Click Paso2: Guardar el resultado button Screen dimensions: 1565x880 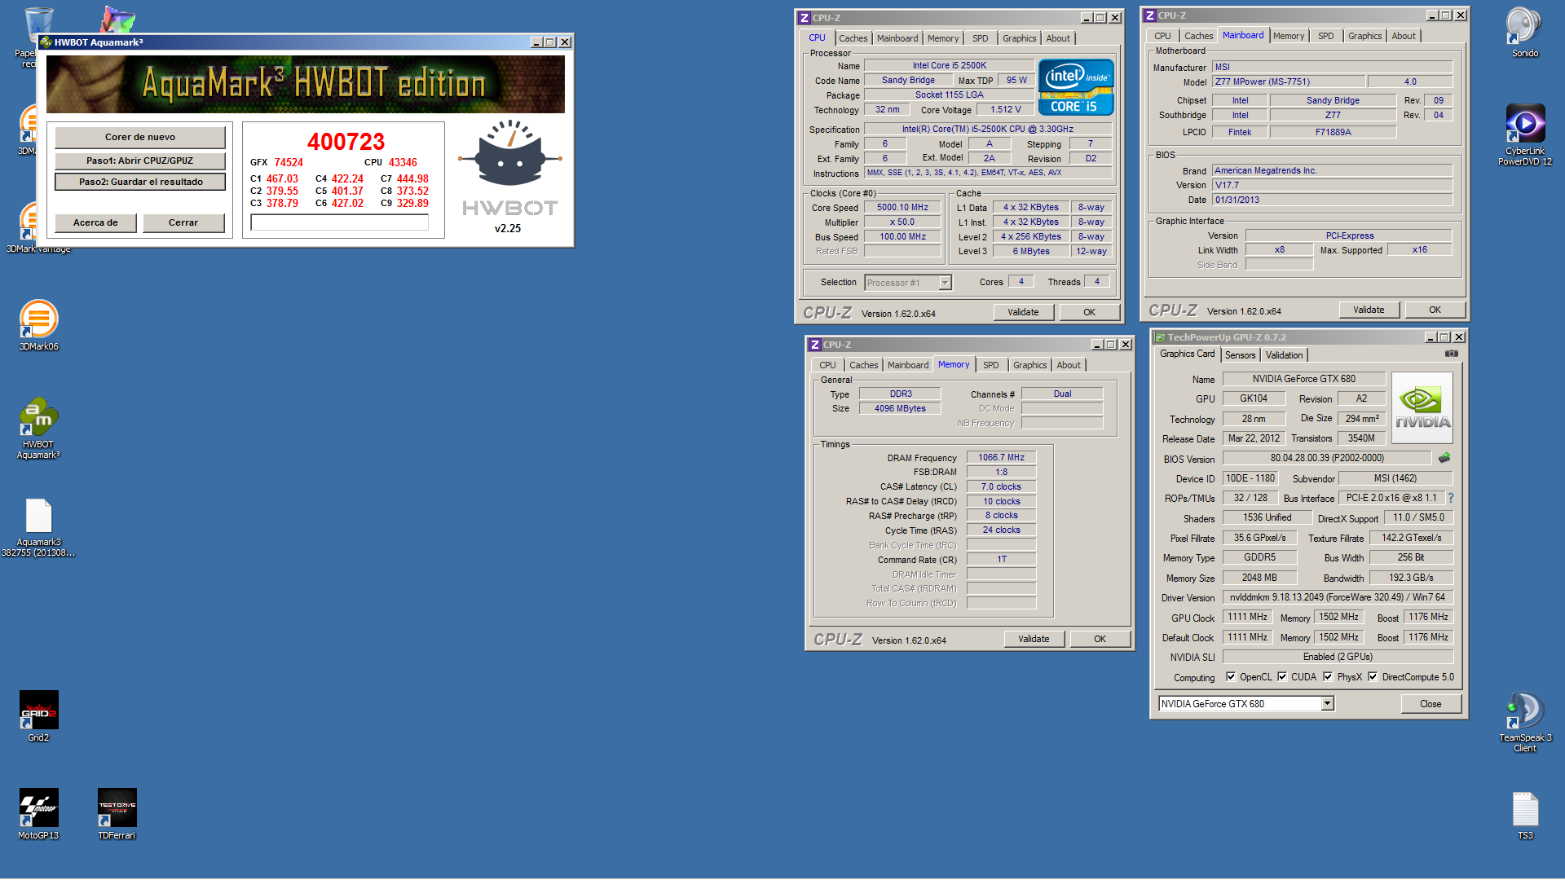[x=140, y=182]
